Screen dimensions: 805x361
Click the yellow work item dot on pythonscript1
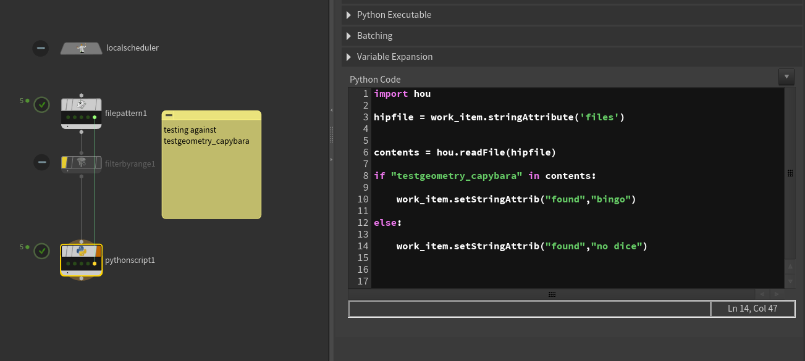coord(95,263)
